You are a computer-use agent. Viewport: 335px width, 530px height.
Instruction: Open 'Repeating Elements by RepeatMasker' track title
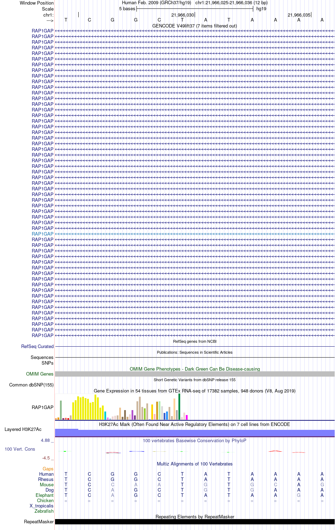pos(195,517)
